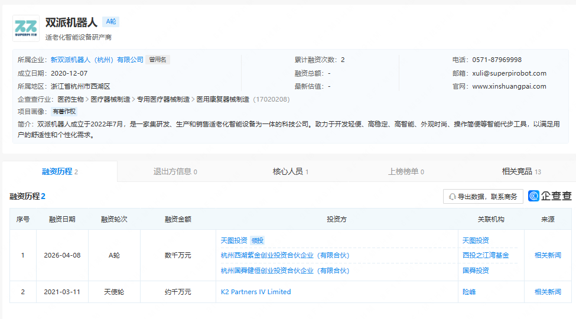The image size is (576, 319).
Task: Switch to the 退出方信息 tab
Action: (175, 171)
